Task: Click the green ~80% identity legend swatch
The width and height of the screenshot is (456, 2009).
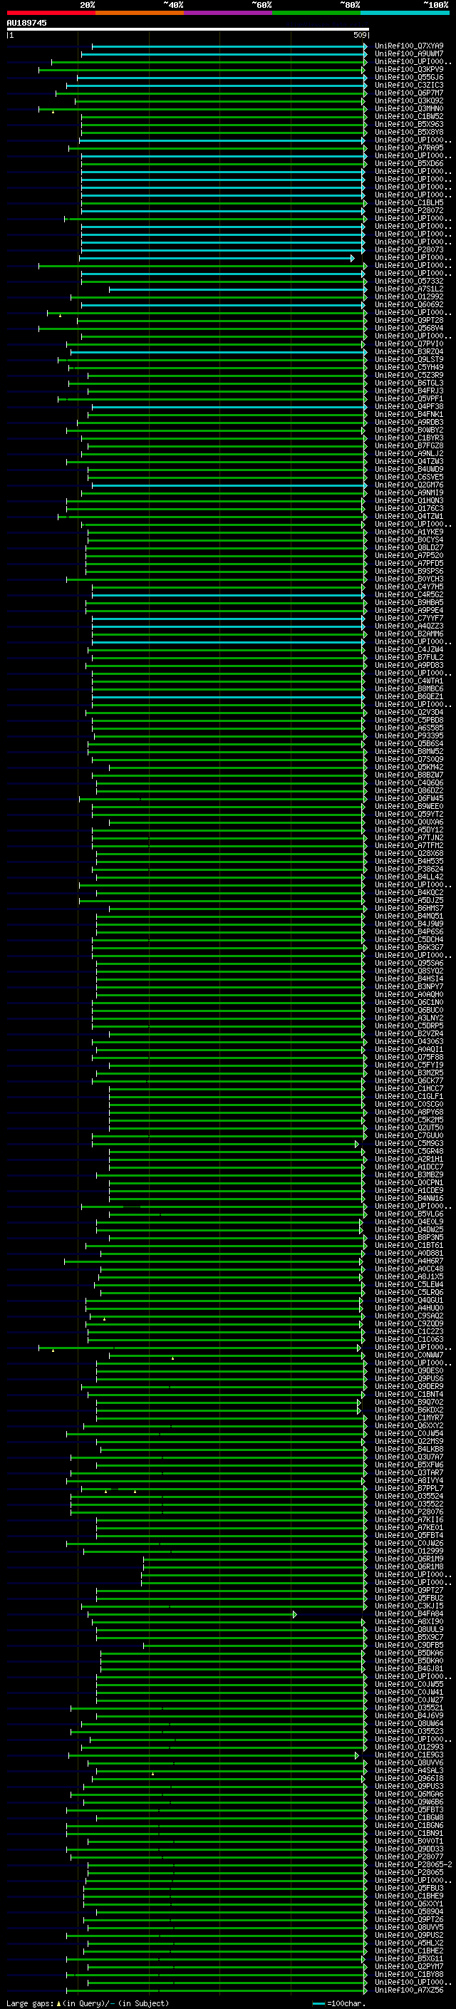Action: 316,13
